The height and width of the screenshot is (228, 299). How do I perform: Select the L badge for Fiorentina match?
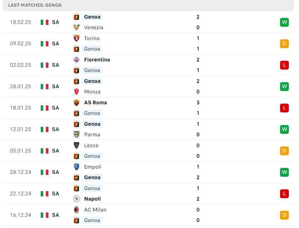click(x=284, y=65)
